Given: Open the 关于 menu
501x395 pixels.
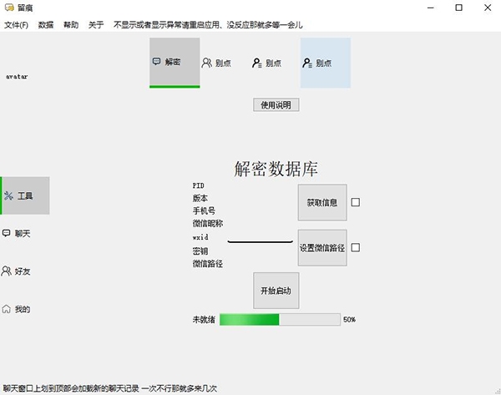Looking at the screenshot, I should coord(96,25).
